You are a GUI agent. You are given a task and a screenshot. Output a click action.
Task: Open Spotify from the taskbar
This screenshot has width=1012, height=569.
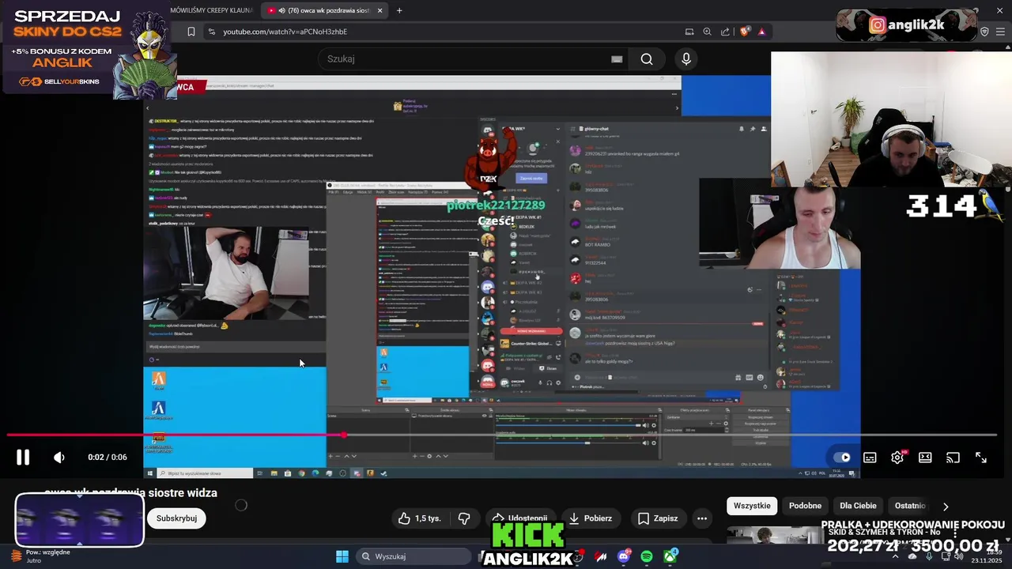pyautogui.click(x=647, y=556)
